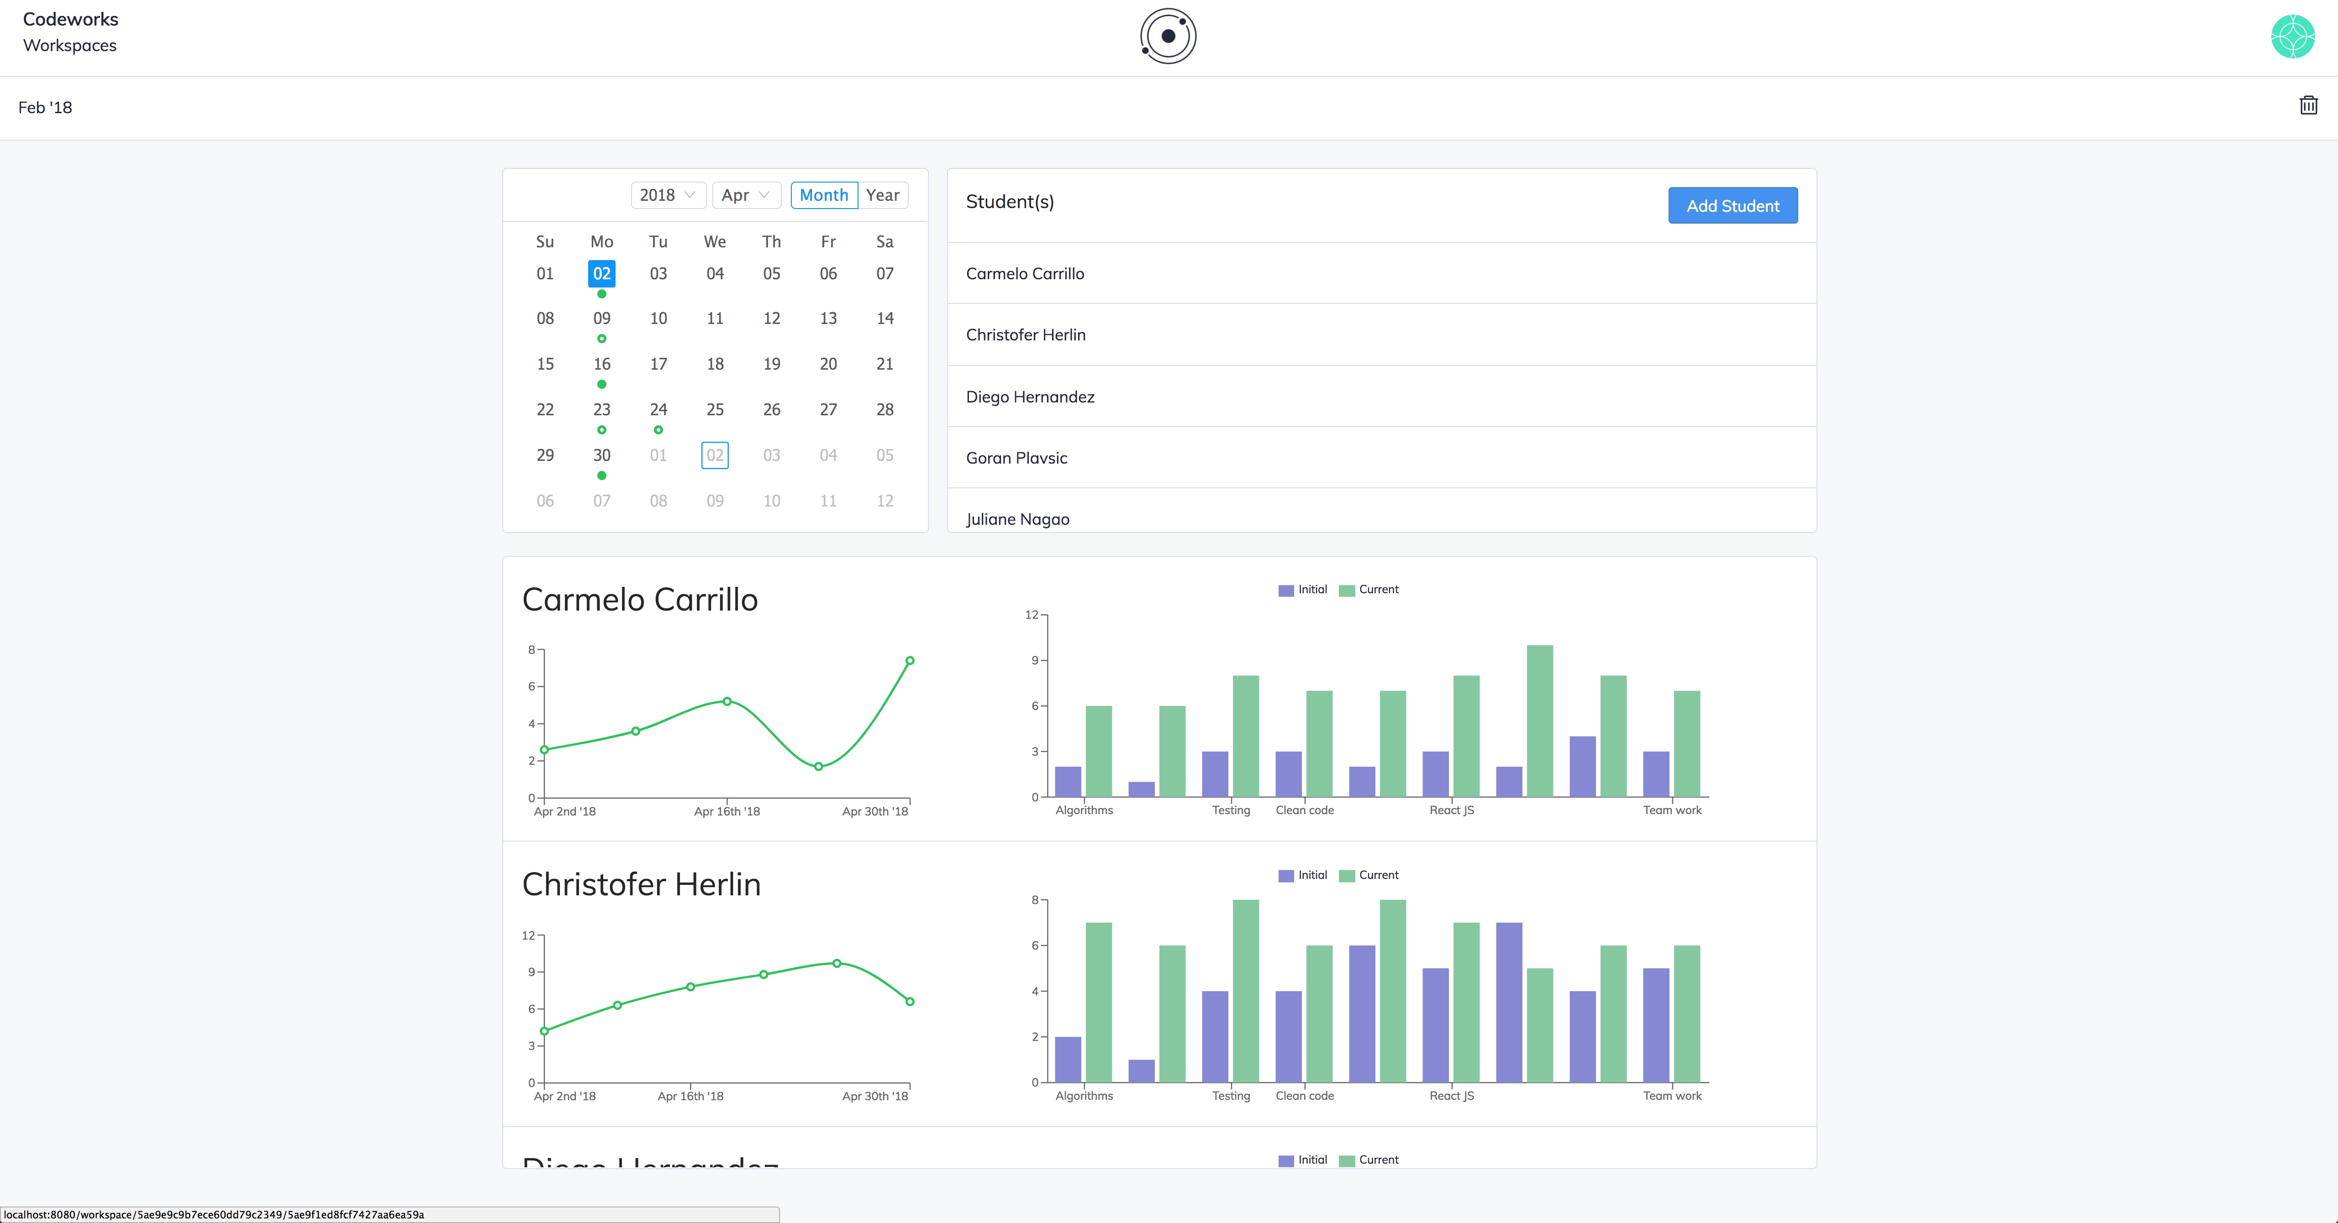
Task: Select April 18 on the calendar
Action: click(x=715, y=364)
